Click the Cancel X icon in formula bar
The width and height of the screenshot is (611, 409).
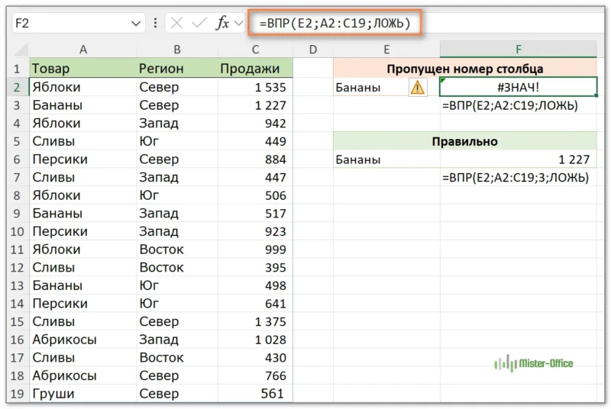[x=177, y=23]
